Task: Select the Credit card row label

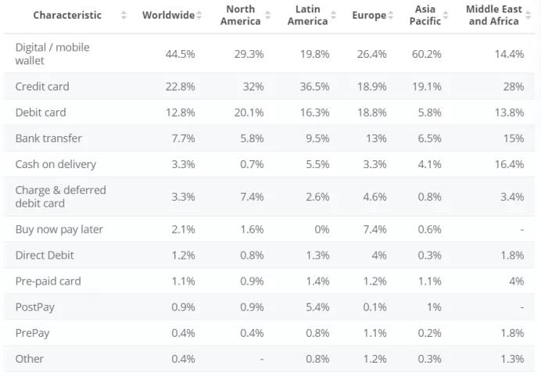Action: [x=42, y=87]
